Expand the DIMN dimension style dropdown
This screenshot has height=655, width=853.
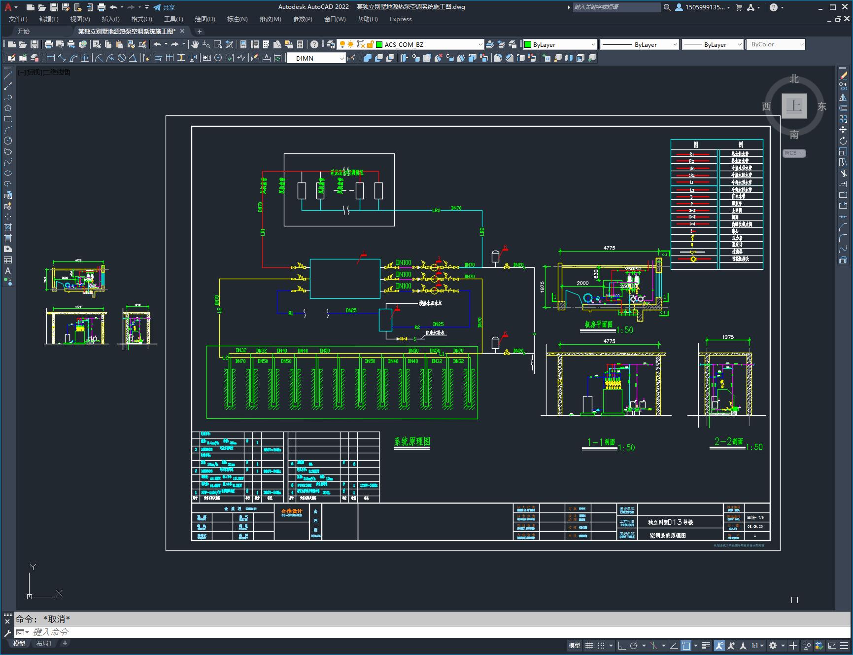(316, 58)
